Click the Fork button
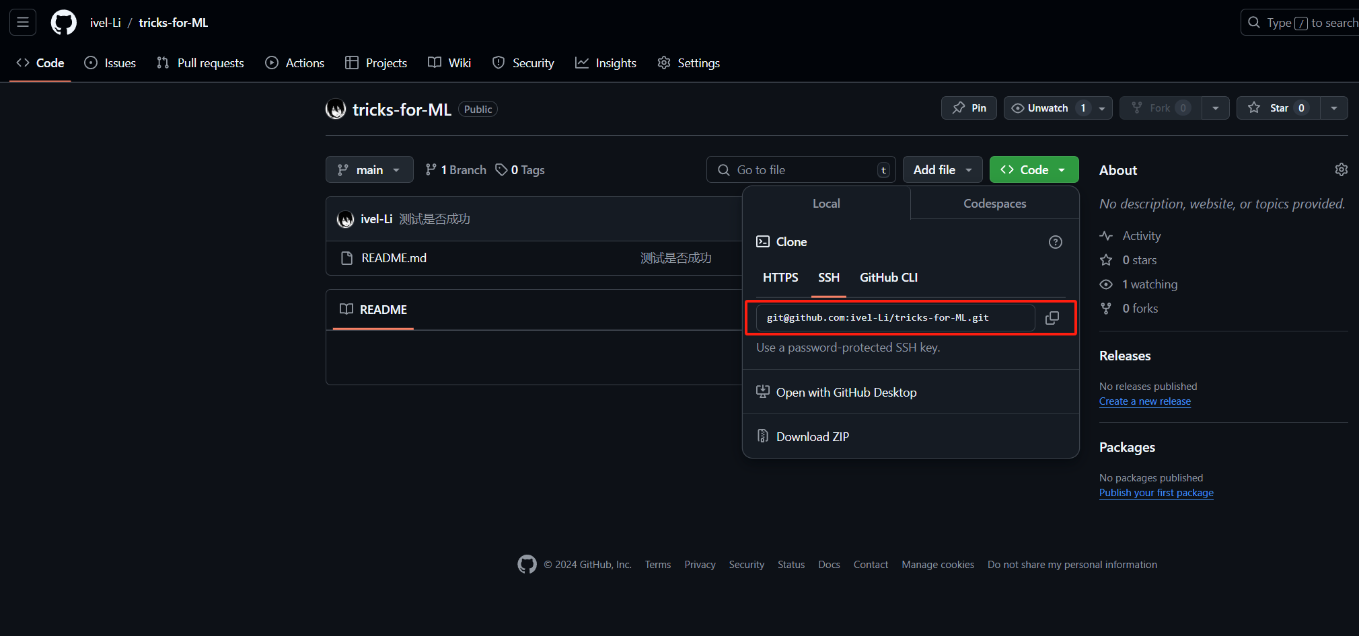This screenshot has height=636, width=1359. pos(1161,108)
